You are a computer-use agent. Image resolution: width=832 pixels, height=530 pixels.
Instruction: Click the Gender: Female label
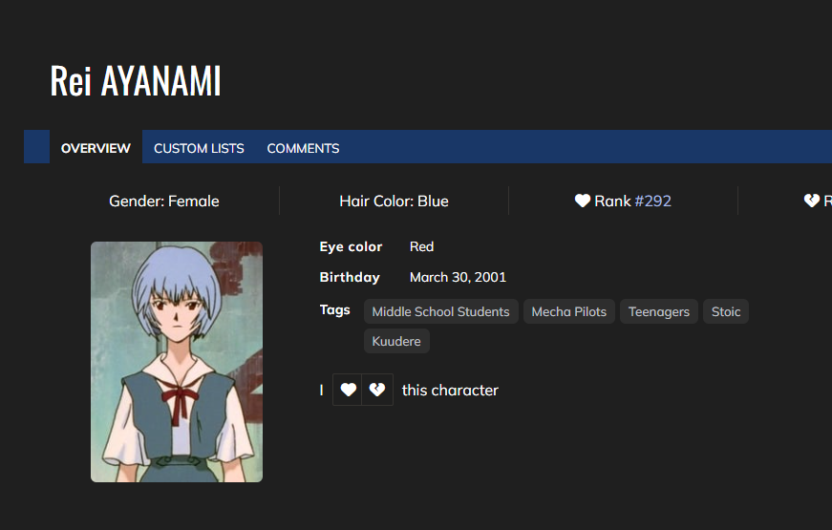[164, 201]
